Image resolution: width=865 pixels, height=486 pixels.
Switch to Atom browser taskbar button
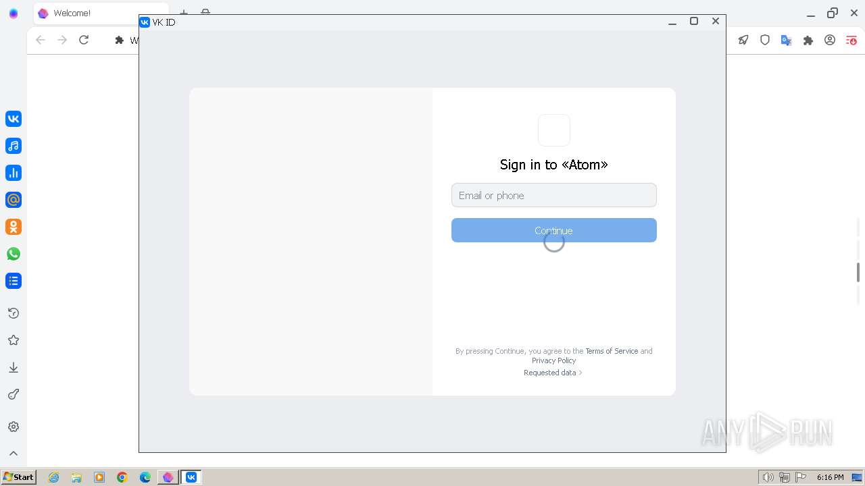tap(168, 477)
